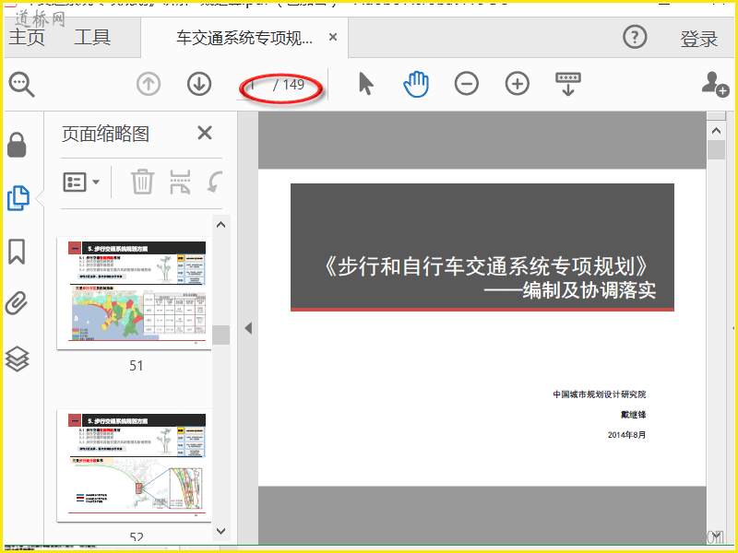Viewport: 738px width, 553px height.
Task: Click thumbnail panel scroll up arrow
Action: (220, 225)
